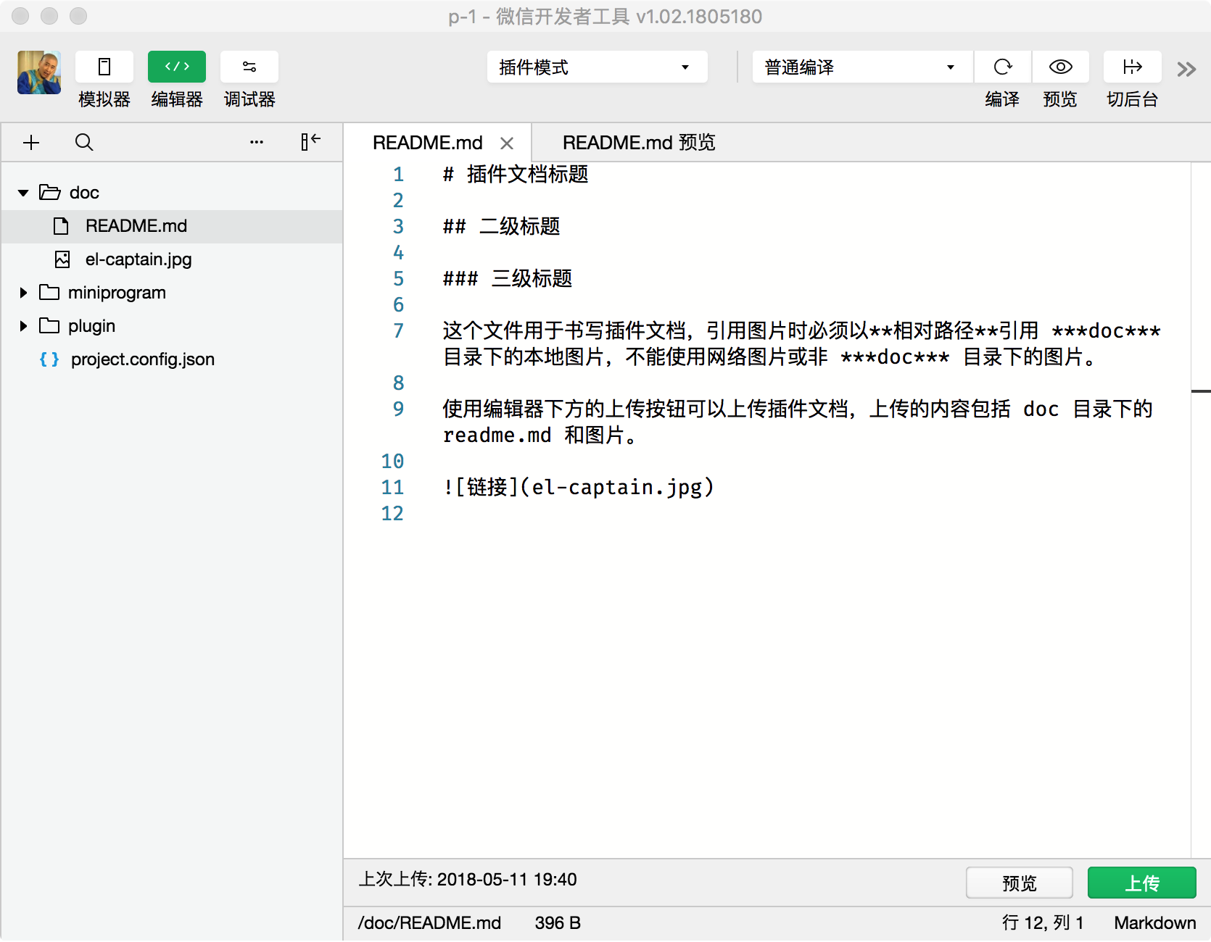
Task: Open file search with magnifier icon
Action: pyautogui.click(x=84, y=143)
